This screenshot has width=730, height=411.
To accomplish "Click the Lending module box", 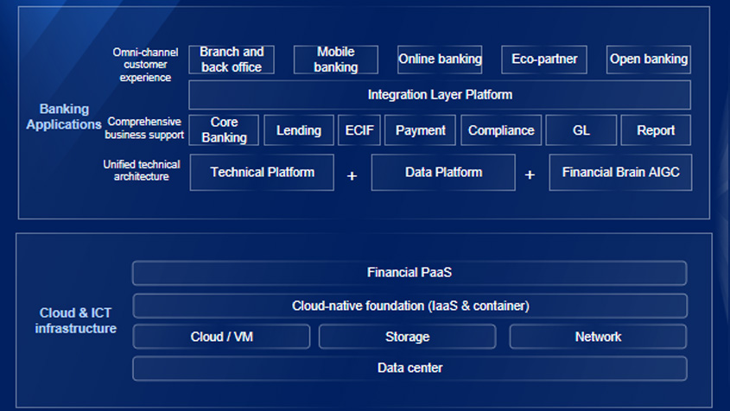I will click(298, 130).
